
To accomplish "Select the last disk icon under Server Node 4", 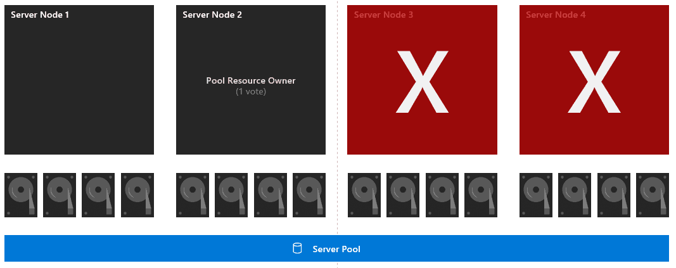I will [653, 195].
